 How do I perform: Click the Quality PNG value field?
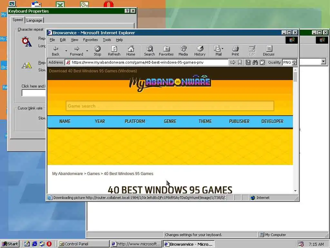coord(287,62)
